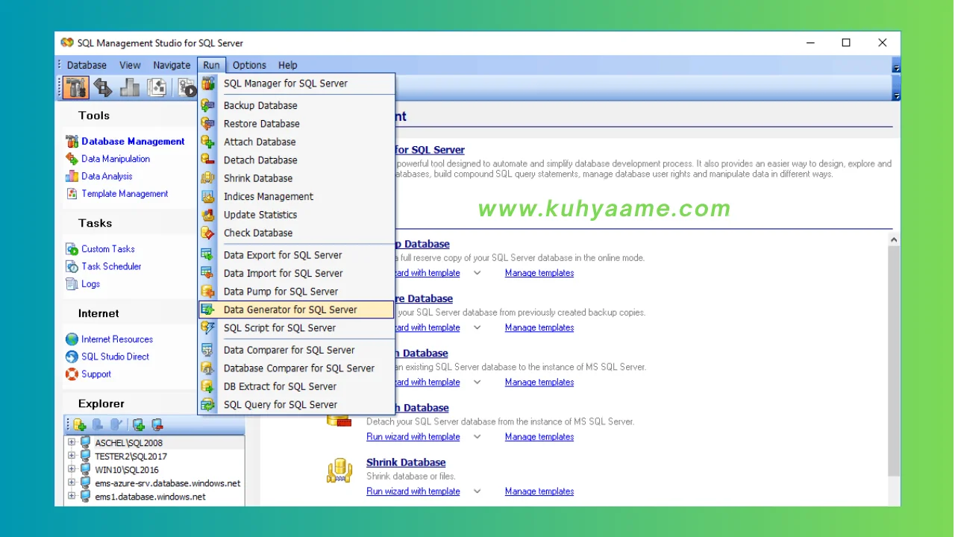Expand the WIN10\SQL2016 server node
This screenshot has height=537, width=955.
pyautogui.click(x=72, y=469)
